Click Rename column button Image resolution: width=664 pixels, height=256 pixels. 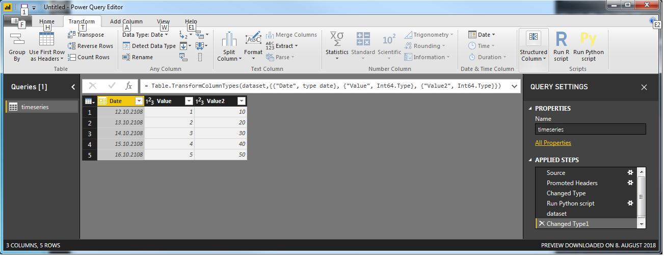tap(138, 57)
